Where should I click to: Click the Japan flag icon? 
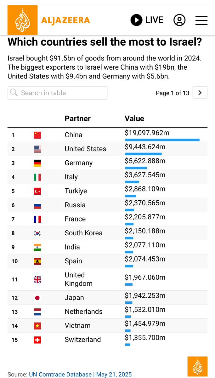pos(37,298)
